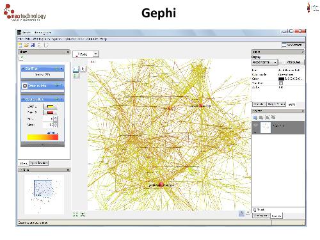Select the second tab under the filter panel
320x240 pixels.
point(39,163)
